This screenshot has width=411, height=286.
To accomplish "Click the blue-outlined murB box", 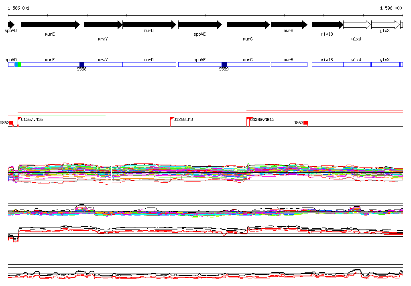I will [289, 64].
